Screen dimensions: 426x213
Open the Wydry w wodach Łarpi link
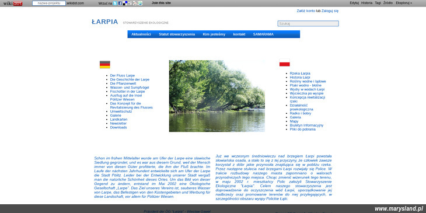tap(307, 89)
